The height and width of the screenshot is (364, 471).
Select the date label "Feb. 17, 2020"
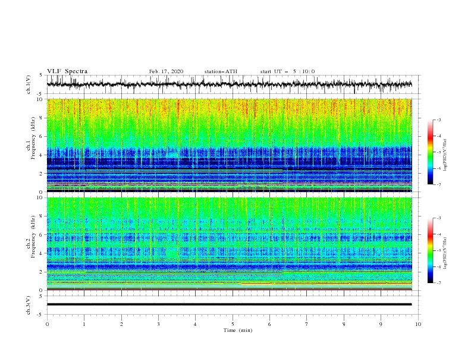tap(166, 71)
